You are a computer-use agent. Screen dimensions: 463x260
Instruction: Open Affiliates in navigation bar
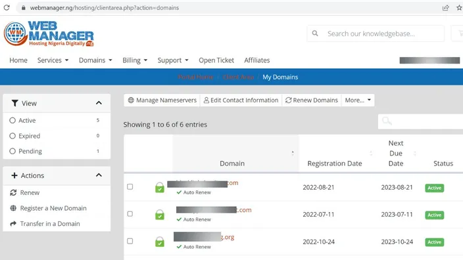point(257,60)
